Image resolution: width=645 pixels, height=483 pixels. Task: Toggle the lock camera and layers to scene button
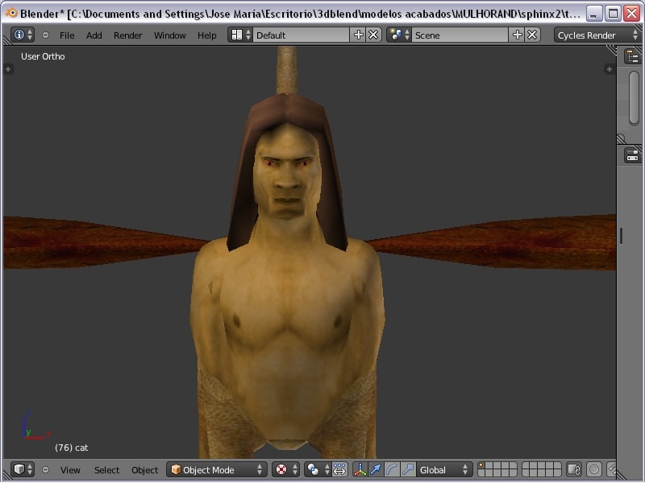click(573, 470)
